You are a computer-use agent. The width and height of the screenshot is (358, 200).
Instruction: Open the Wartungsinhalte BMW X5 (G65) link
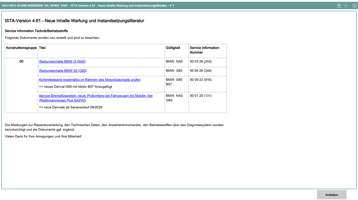(63, 71)
